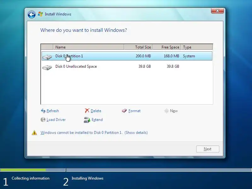This screenshot has height=189, width=252.
Task: Click the Load Driver disc icon
Action: click(x=43, y=120)
